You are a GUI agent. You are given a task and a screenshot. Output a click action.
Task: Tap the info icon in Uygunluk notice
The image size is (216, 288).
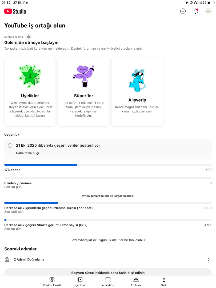pos(10,145)
